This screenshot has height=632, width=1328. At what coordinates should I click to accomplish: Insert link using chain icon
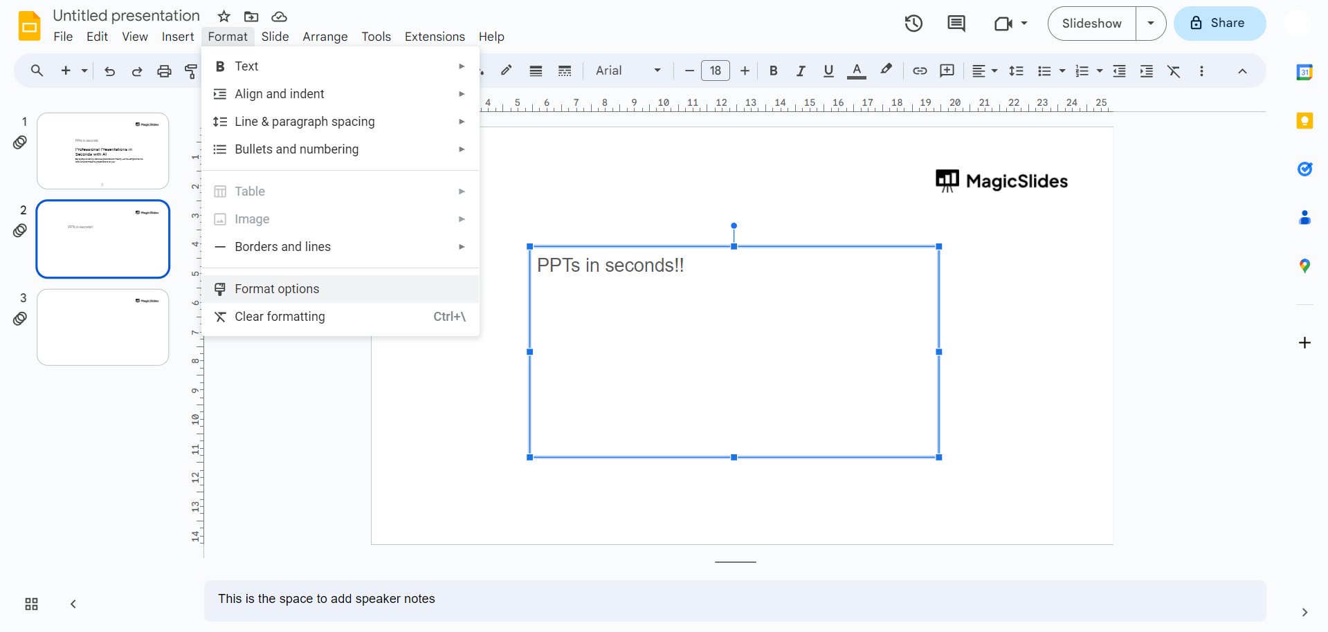[x=920, y=71]
